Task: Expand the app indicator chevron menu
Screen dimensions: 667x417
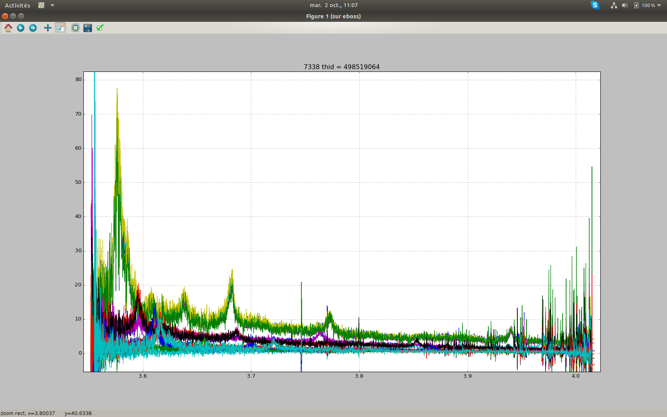Action: [52, 5]
